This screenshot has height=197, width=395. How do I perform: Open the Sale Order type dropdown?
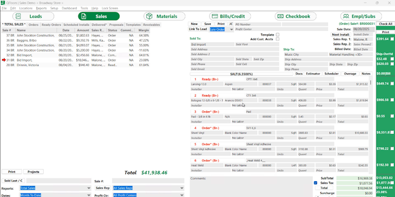pyautogui.click(x=232, y=29)
